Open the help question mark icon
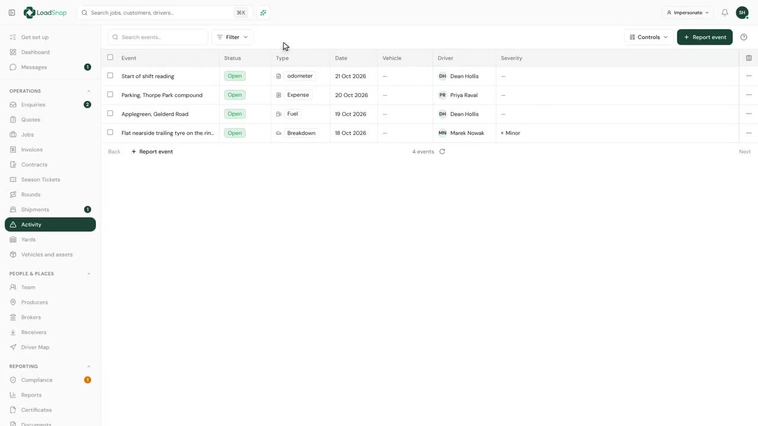Image resolution: width=758 pixels, height=426 pixels. click(744, 37)
